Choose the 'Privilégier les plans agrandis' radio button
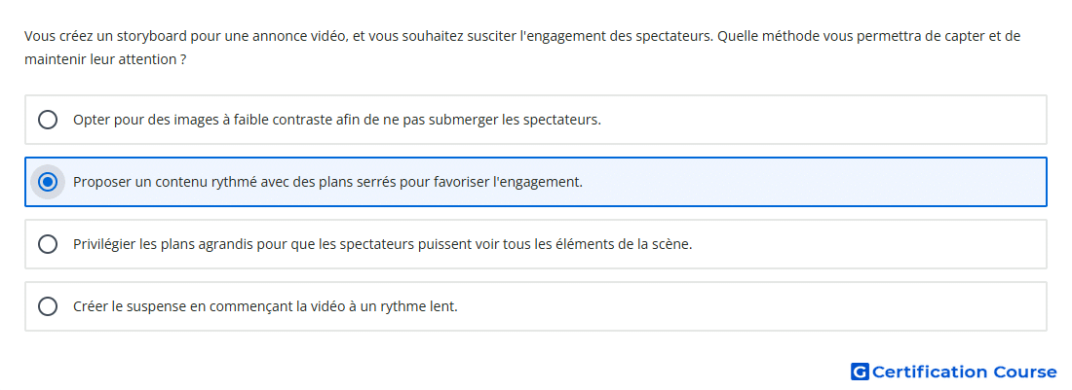This screenshot has height=390, width=1072. pyautogui.click(x=48, y=244)
